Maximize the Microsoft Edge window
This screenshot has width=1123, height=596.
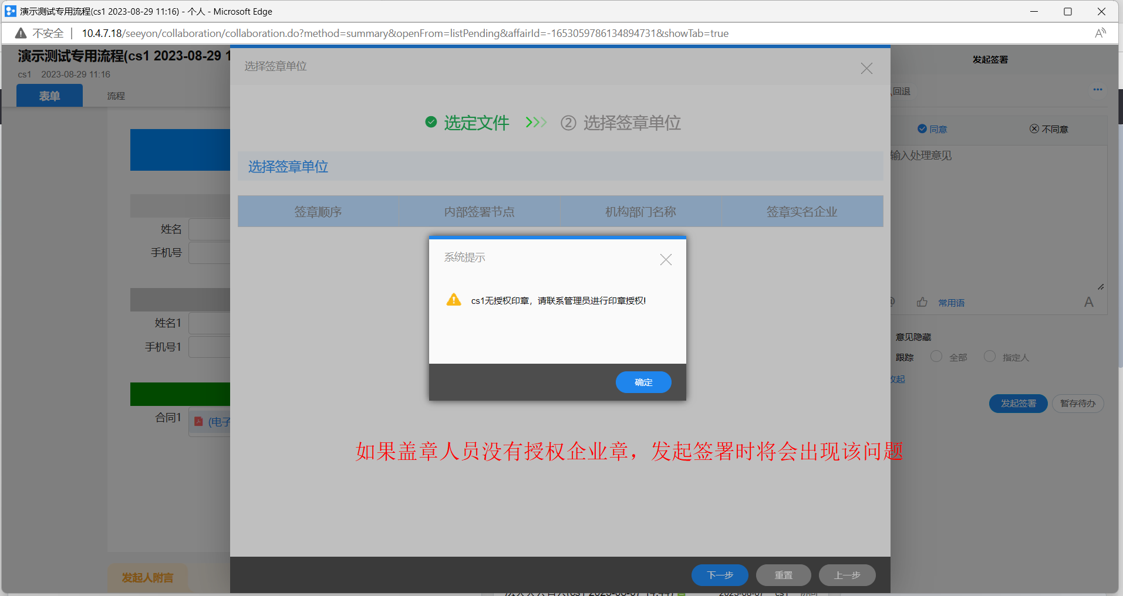pos(1068,11)
